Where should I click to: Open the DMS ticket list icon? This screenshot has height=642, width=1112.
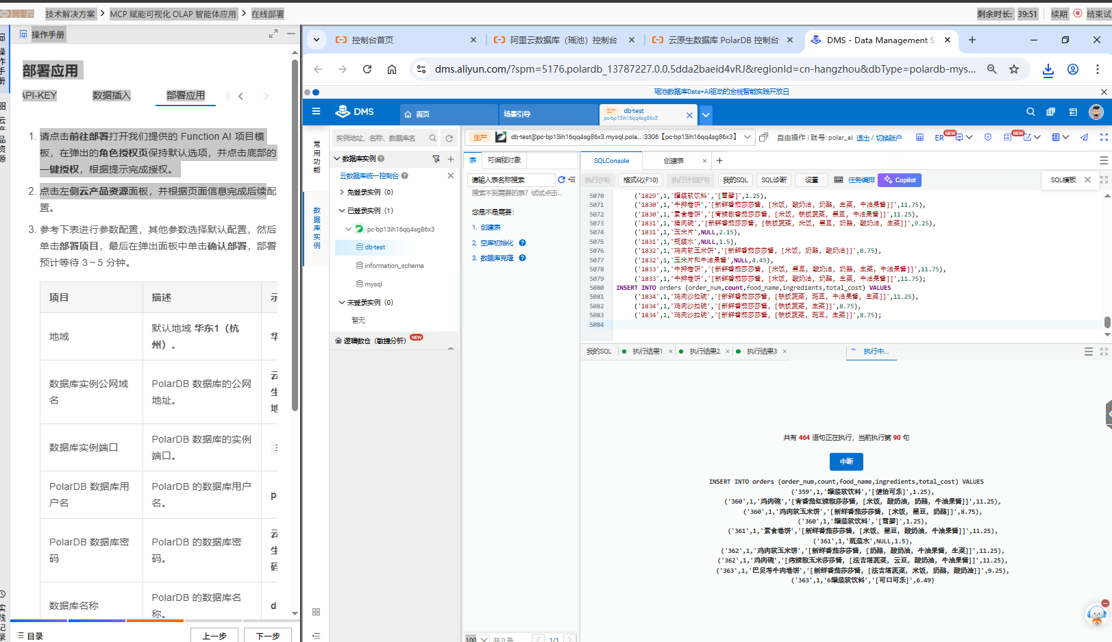click(x=1073, y=112)
